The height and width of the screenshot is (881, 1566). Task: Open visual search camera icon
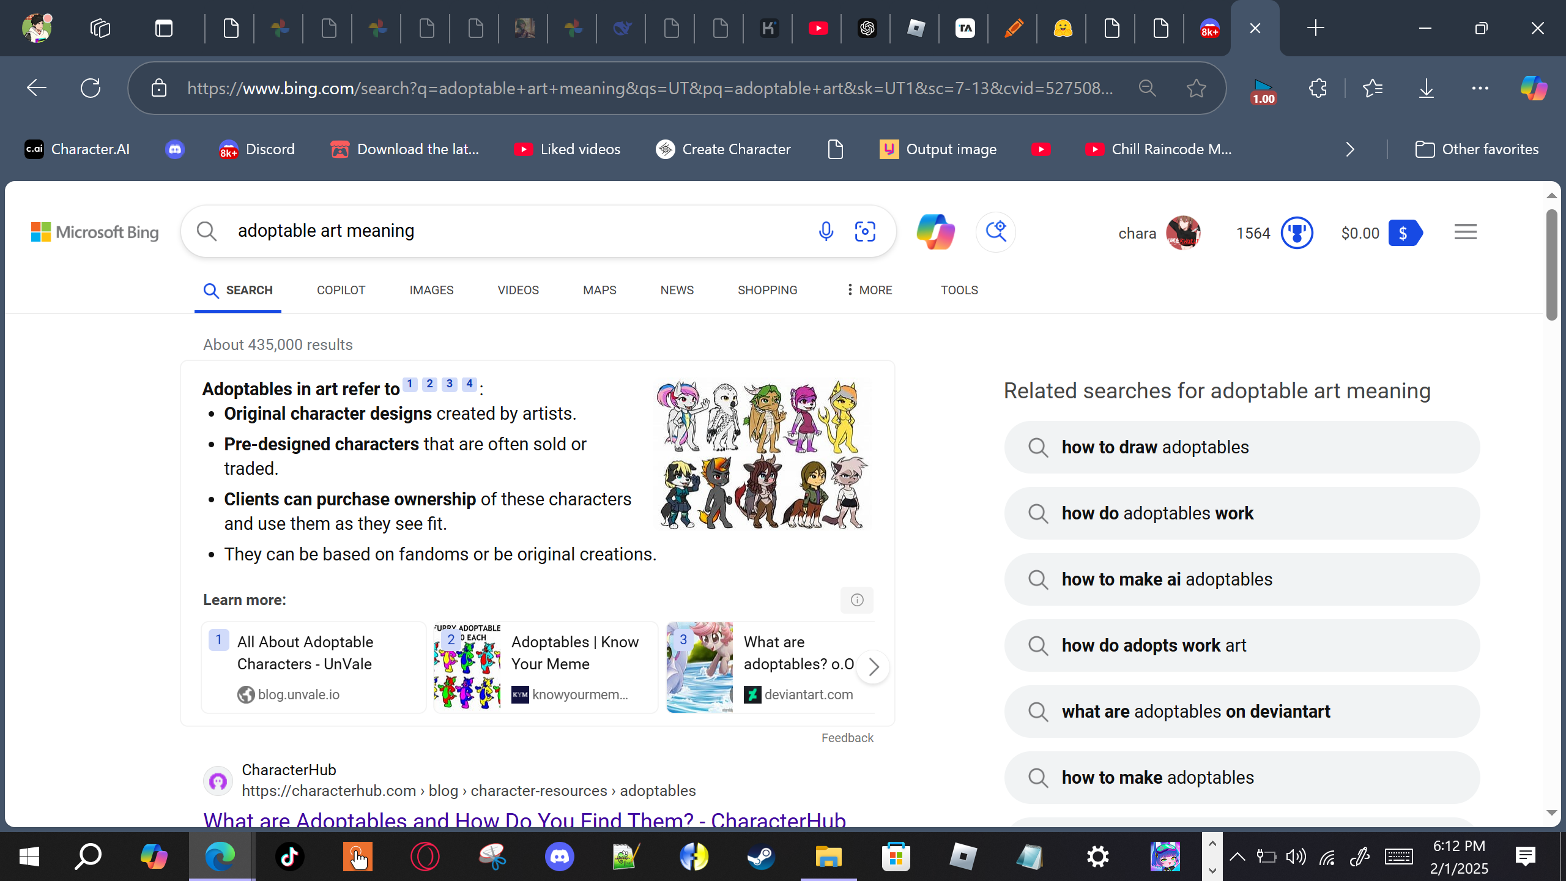(865, 231)
